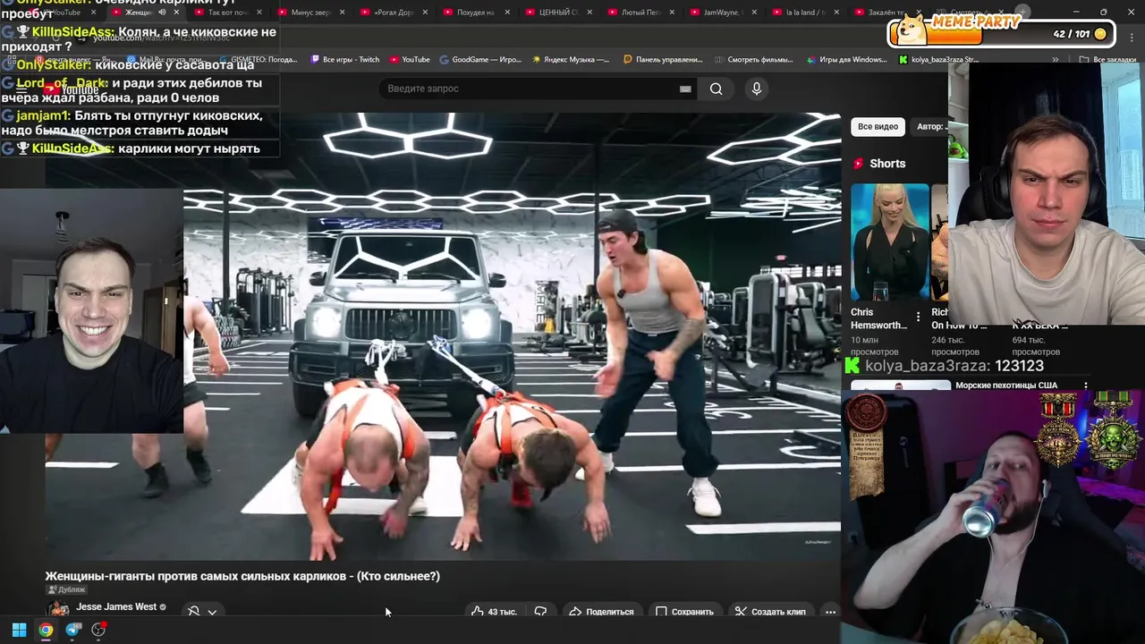The width and height of the screenshot is (1145, 644).
Task: Open the Chris Hemsworth short thumbnail
Action: (890, 241)
